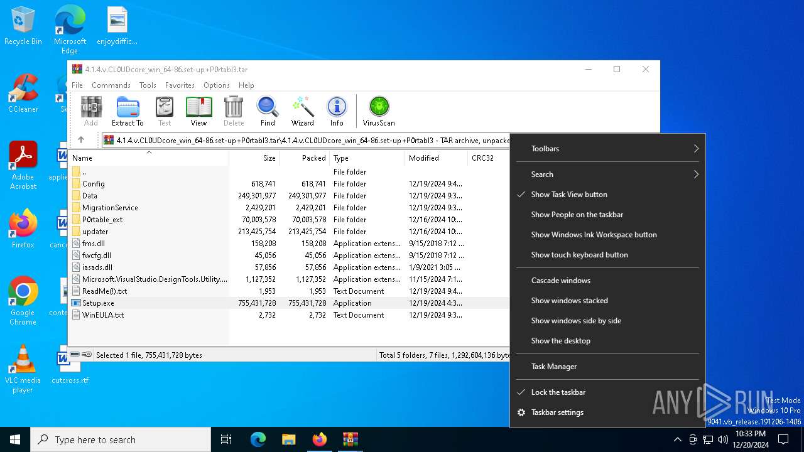Sort files by Modified column
The width and height of the screenshot is (804, 452).
[x=437, y=158]
